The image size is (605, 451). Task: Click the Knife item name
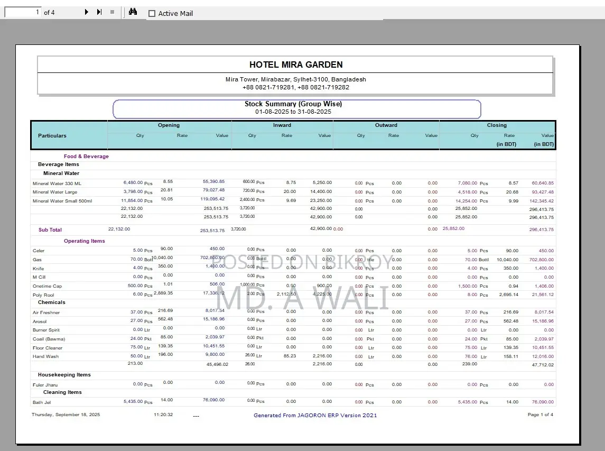coord(38,269)
